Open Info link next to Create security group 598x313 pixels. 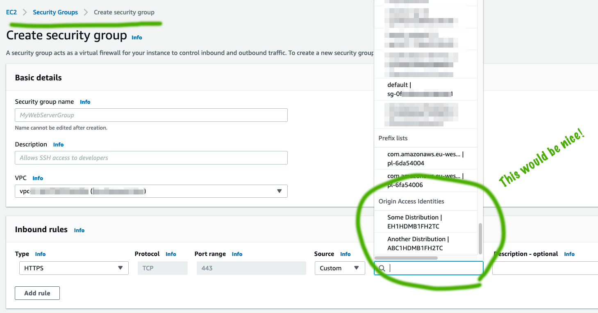pyautogui.click(x=136, y=37)
